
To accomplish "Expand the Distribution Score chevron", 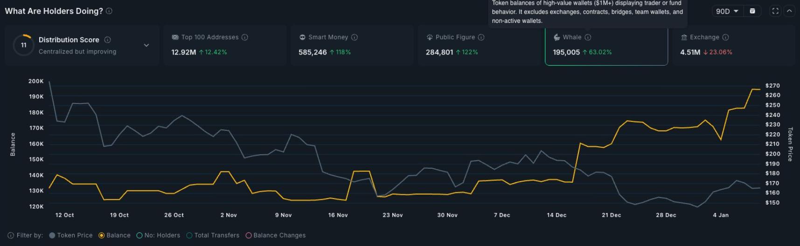I will point(146,45).
